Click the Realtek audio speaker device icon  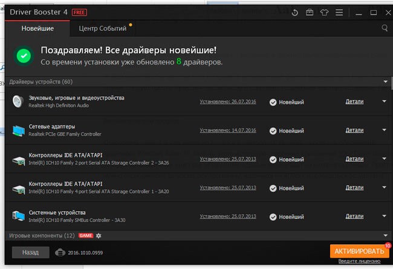click(x=18, y=102)
